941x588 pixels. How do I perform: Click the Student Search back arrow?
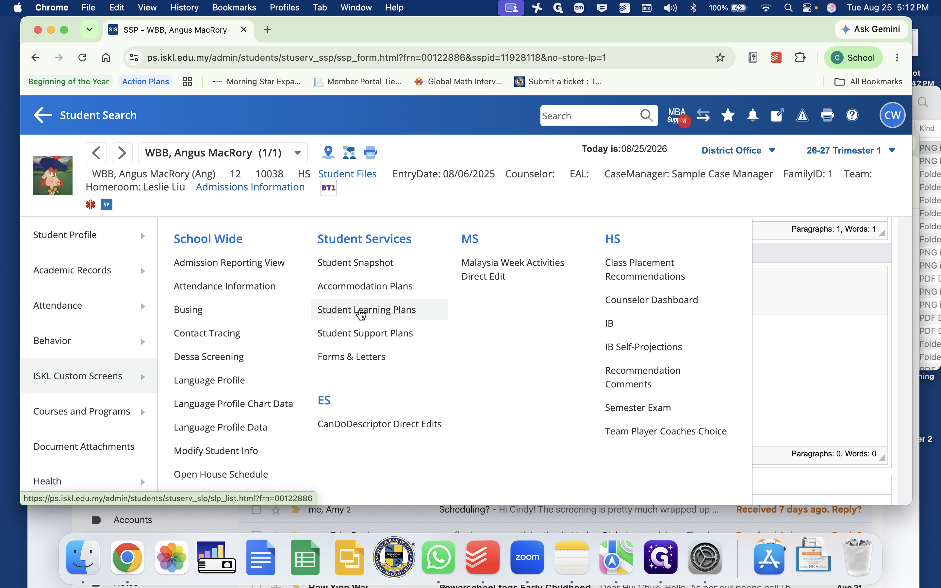coord(43,115)
